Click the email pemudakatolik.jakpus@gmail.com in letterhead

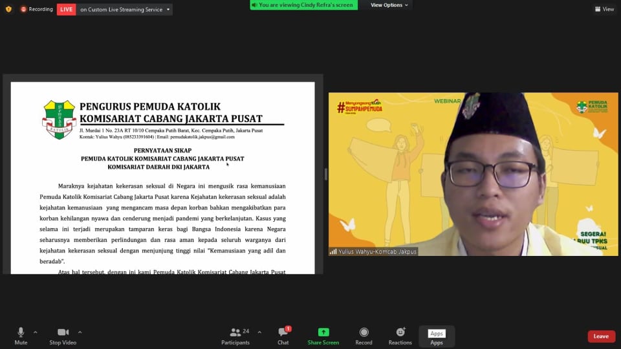point(202,137)
